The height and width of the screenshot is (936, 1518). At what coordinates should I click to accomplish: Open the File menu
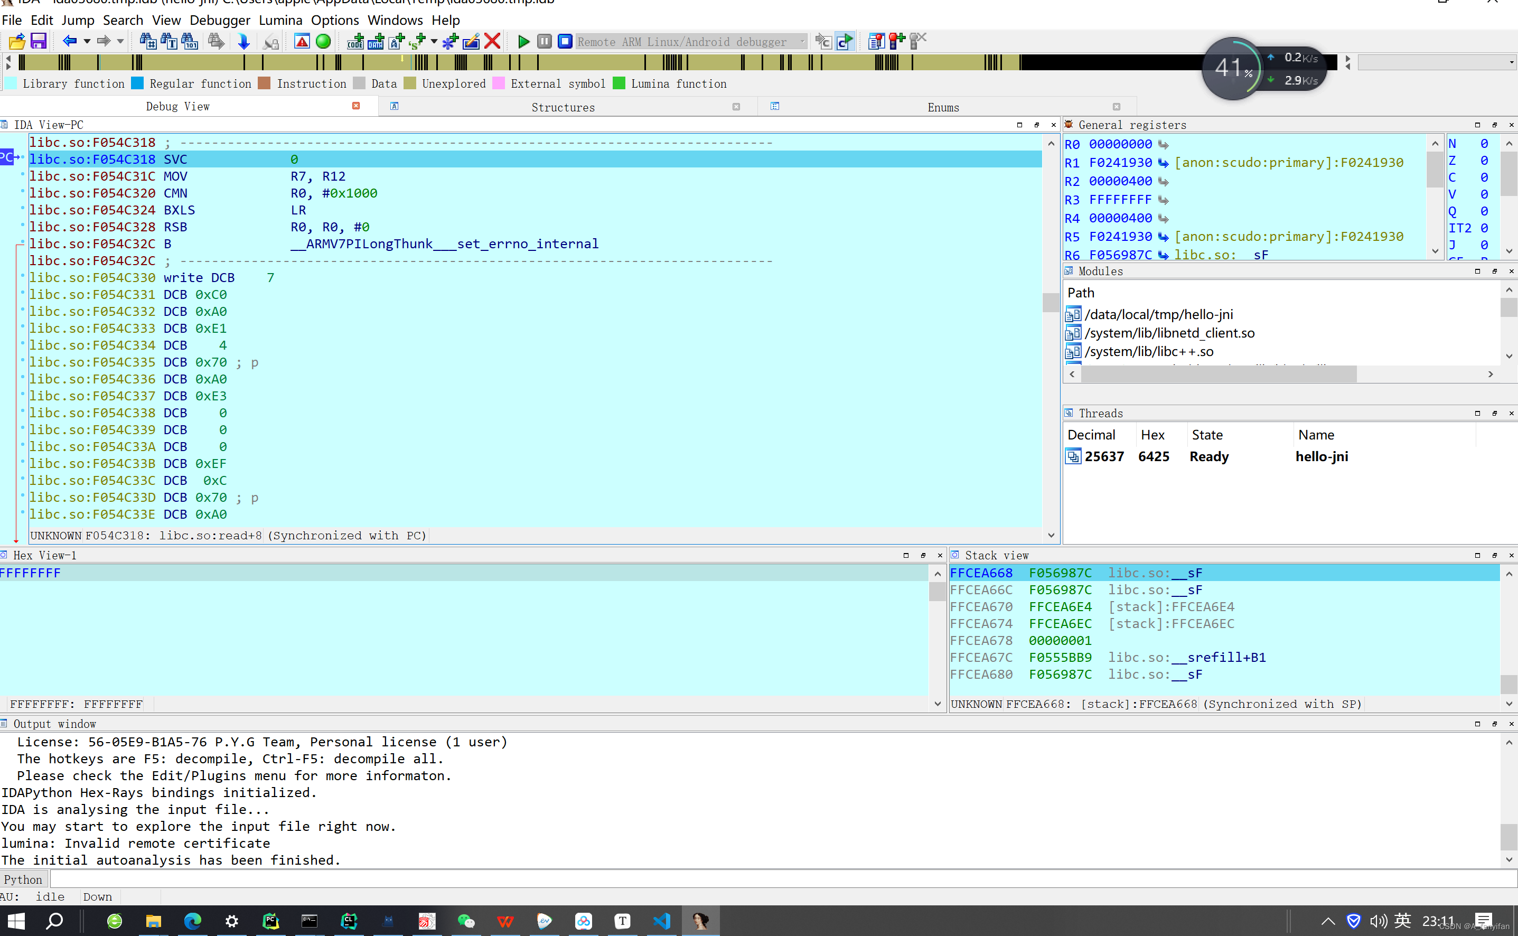tap(12, 20)
